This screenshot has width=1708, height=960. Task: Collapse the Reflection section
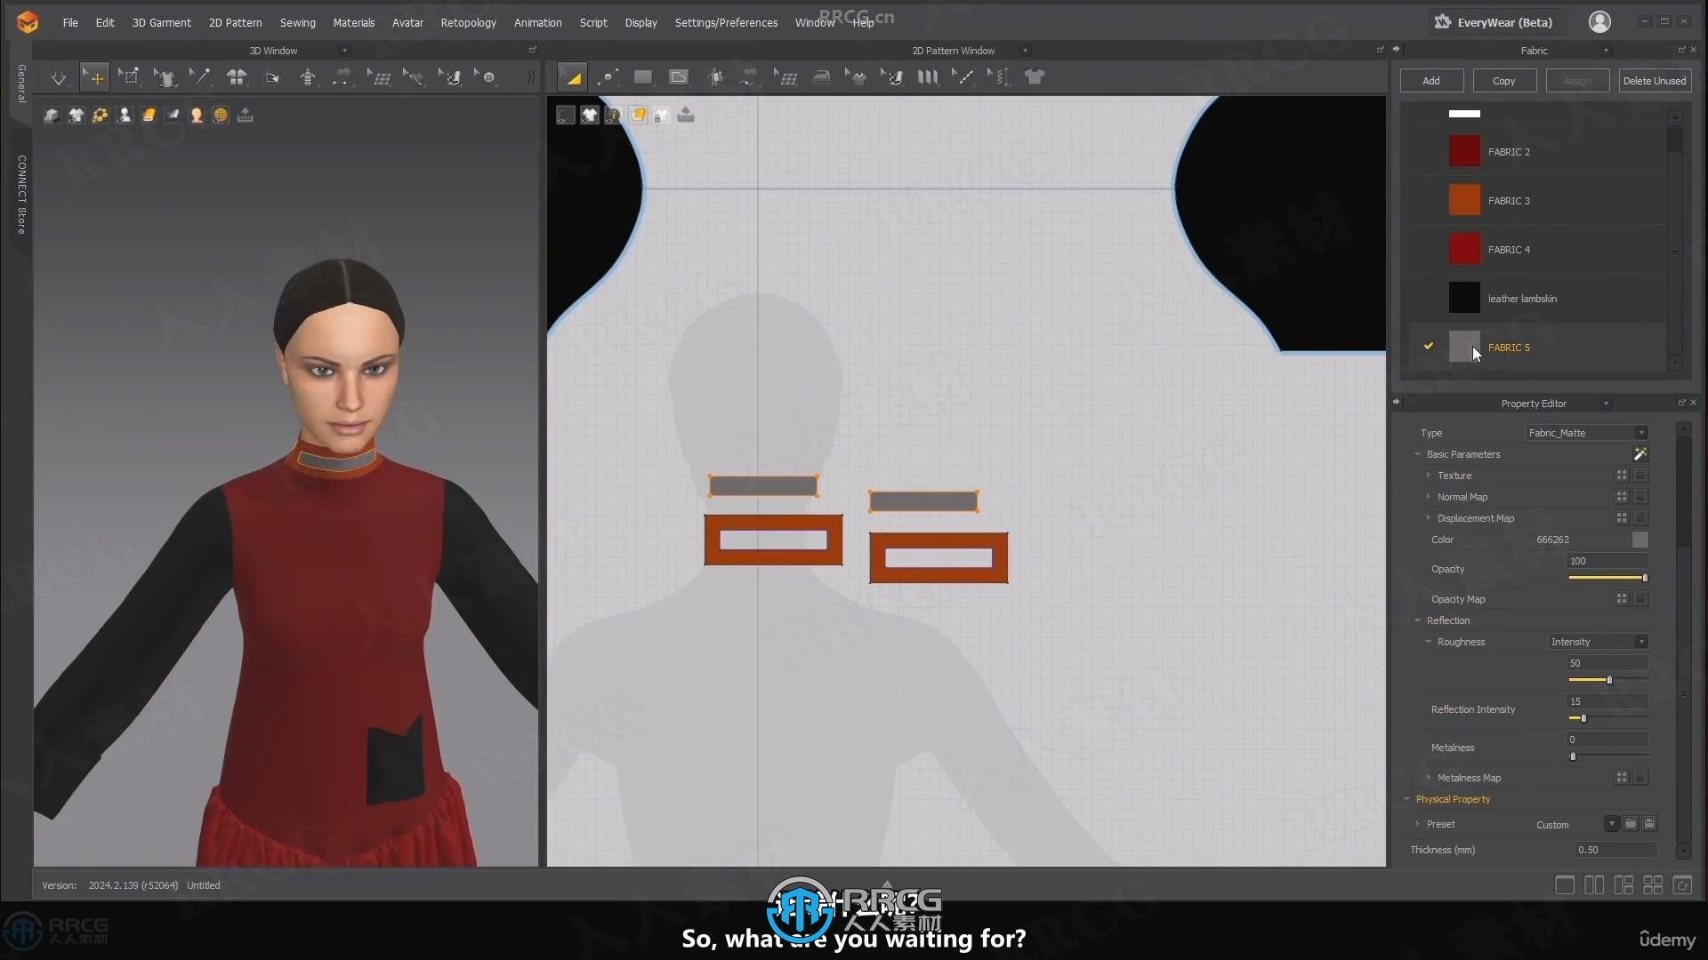[1418, 620]
